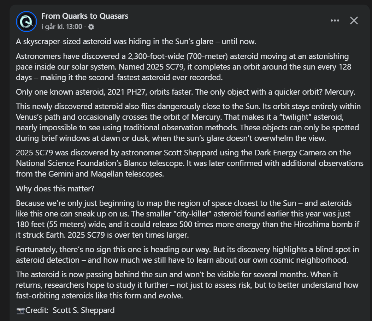Close the post with the X button
Image resolution: width=372 pixels, height=321 pixels.
pos(354,20)
